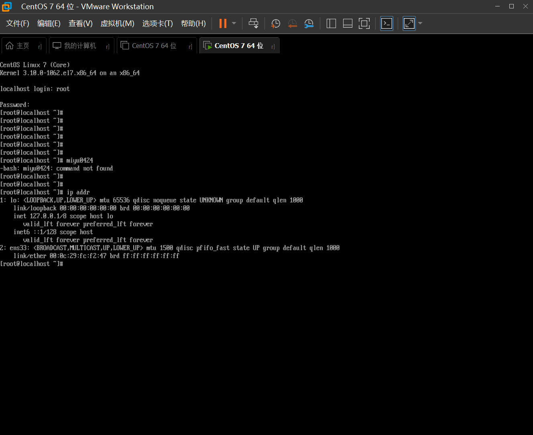Image resolution: width=533 pixels, height=435 pixels.
Task: Open the 帮助(H) menu
Action: (x=193, y=24)
